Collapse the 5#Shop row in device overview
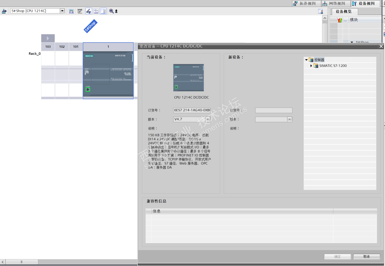385x266 pixels. click(x=352, y=42)
